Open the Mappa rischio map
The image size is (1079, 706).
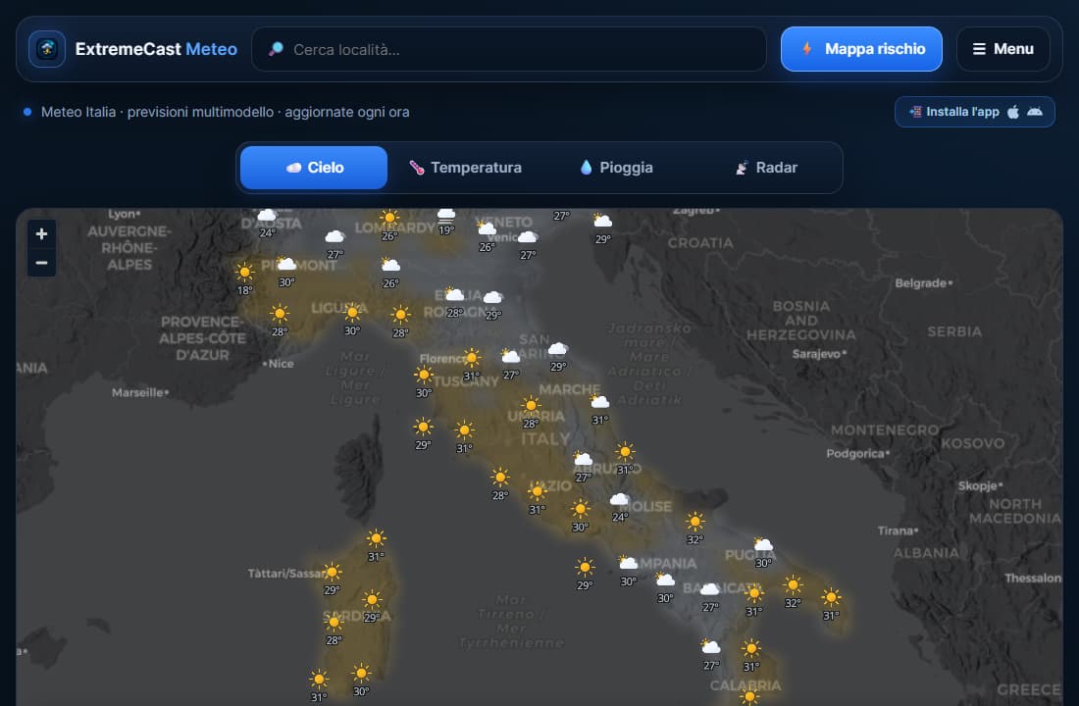point(861,49)
